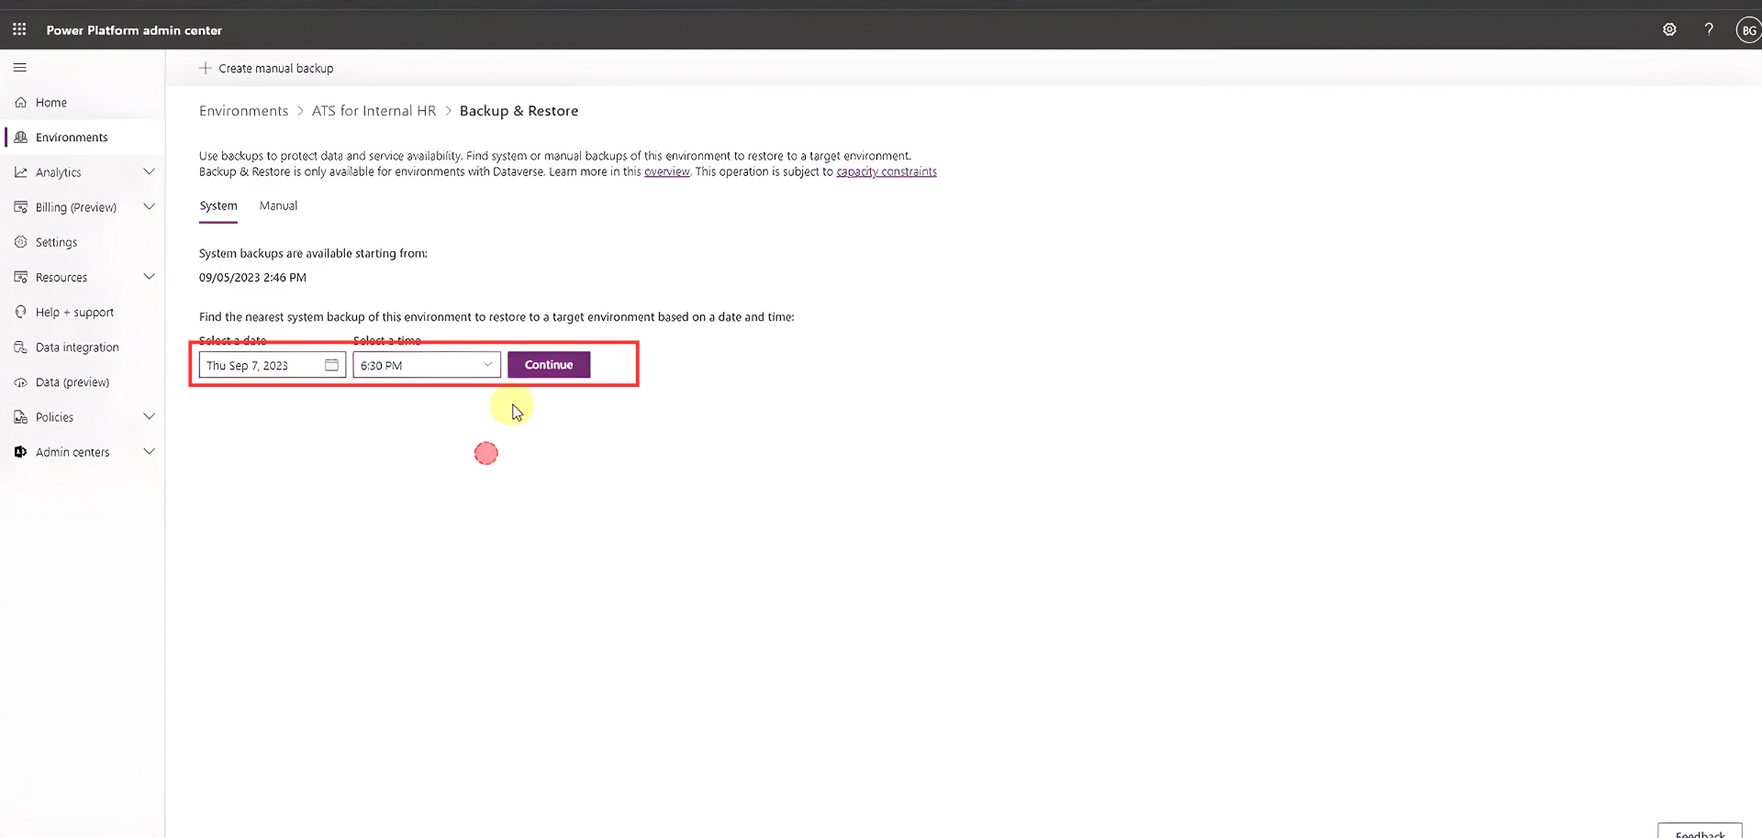1762x838 pixels.
Task: Open the capacity constraints link
Action: click(887, 171)
